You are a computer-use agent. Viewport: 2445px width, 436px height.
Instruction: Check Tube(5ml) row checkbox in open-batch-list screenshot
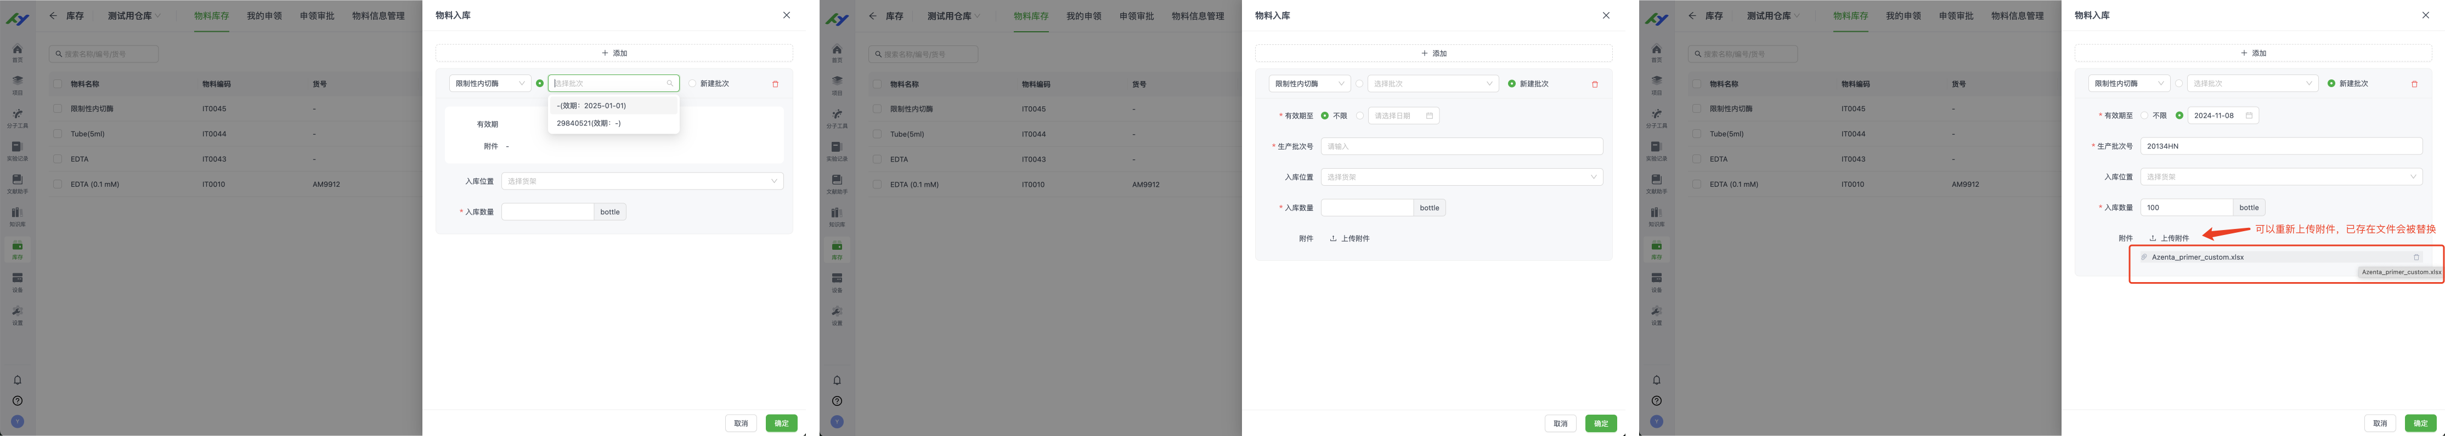point(58,134)
